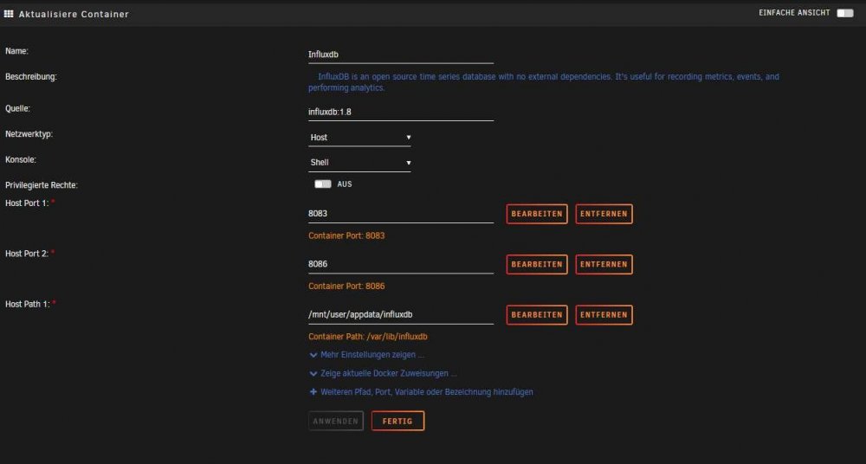Click the InfluxDB description text
866x464 pixels.
(544, 81)
